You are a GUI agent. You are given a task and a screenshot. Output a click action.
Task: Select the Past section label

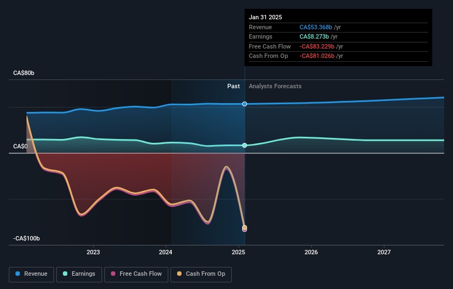coord(233,87)
